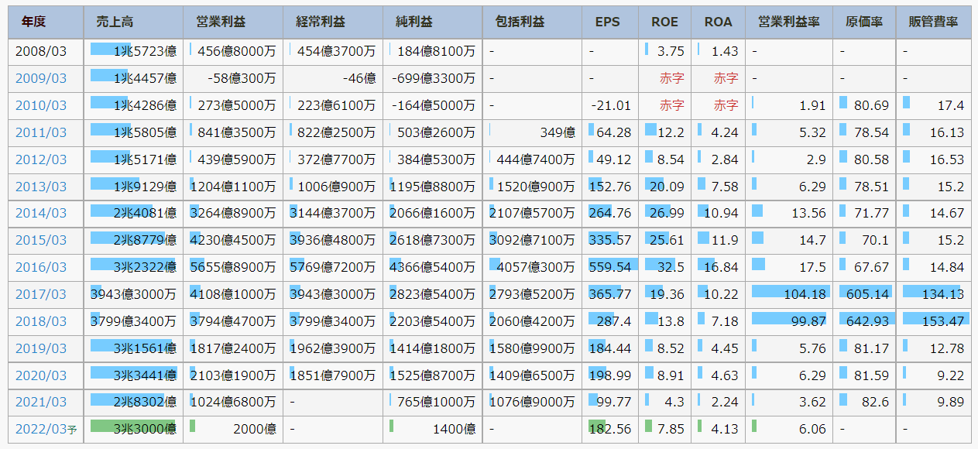Click the 原価率 column header

click(864, 22)
